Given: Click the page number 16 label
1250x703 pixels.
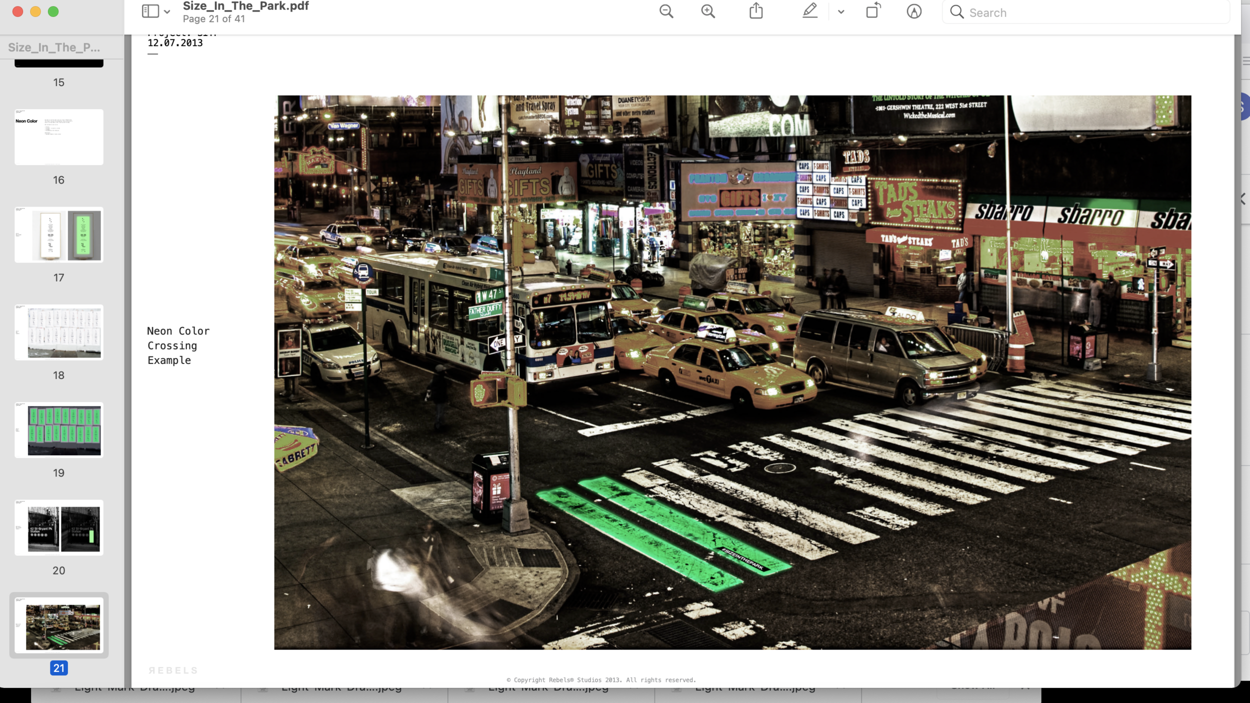Looking at the screenshot, I should pos(59,180).
